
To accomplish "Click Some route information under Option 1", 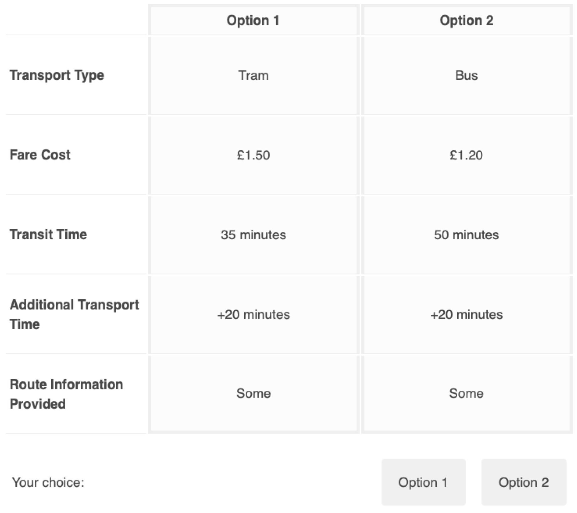I will point(253,393).
